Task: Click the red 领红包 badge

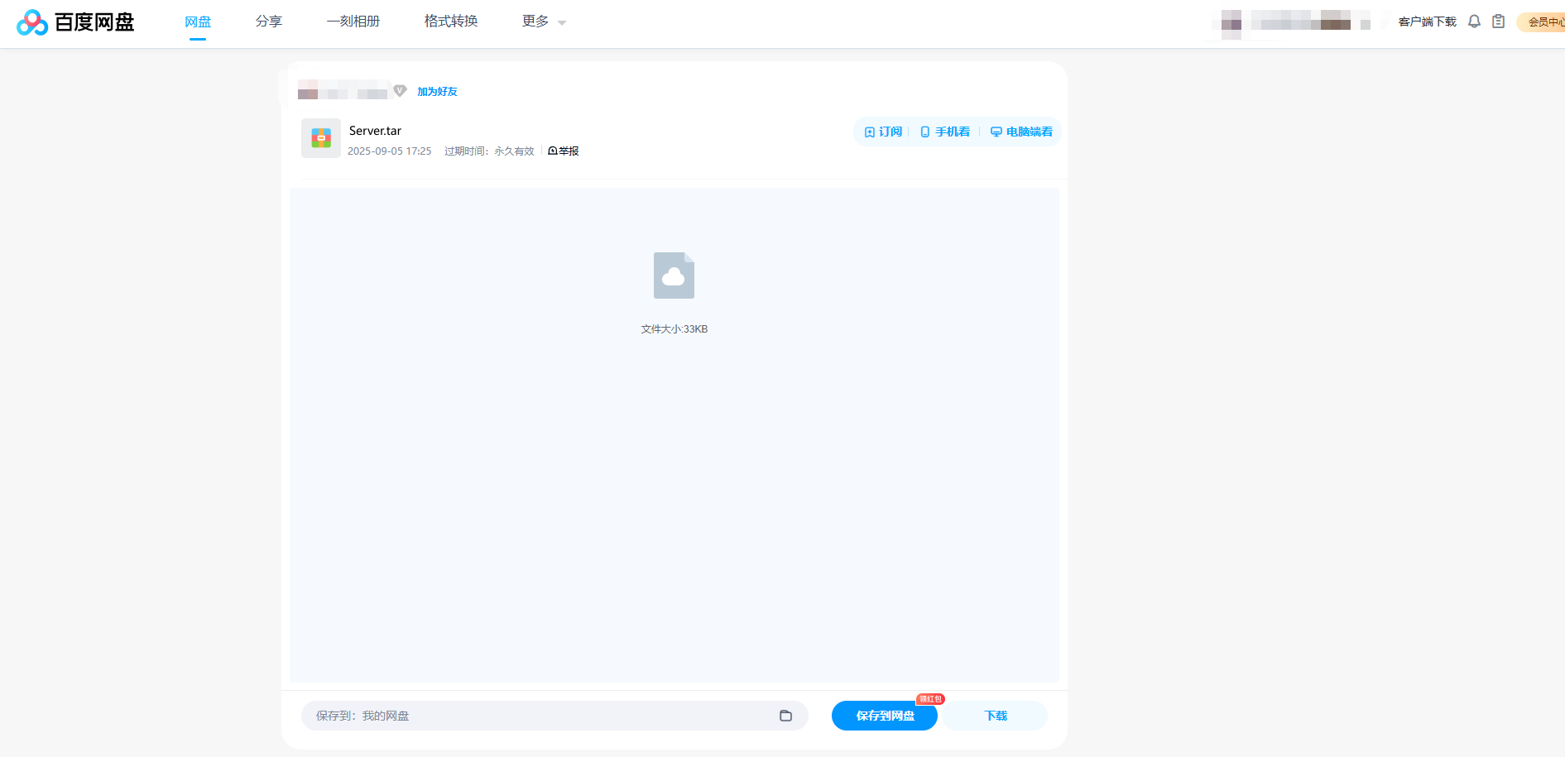Action: tap(930, 699)
